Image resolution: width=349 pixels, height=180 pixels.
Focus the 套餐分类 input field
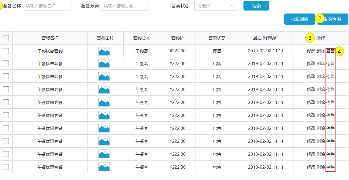(x=124, y=6)
